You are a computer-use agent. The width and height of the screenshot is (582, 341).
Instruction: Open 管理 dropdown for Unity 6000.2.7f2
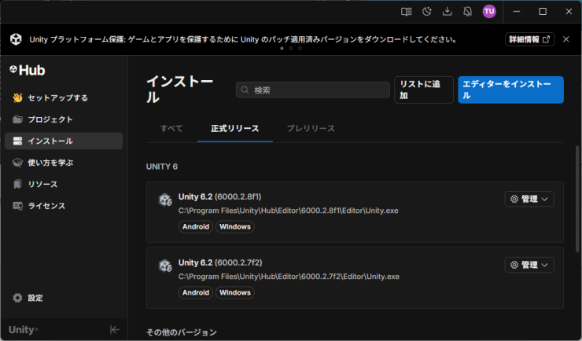pyautogui.click(x=529, y=265)
